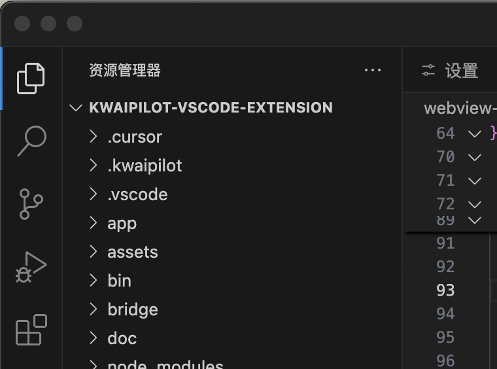The height and width of the screenshot is (369, 497).
Task: Expand the assets folder
Action: pyautogui.click(x=94, y=252)
